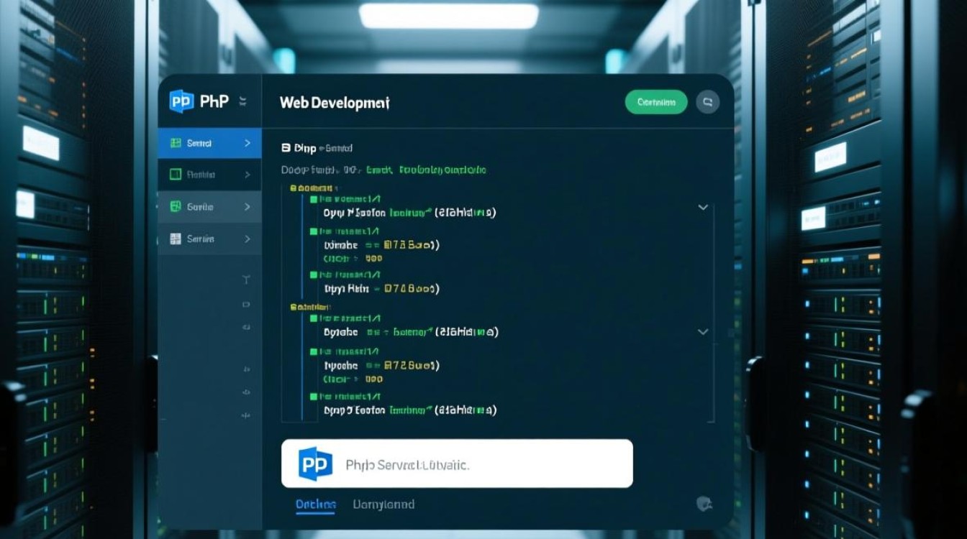Click the Web Development heading

click(335, 103)
